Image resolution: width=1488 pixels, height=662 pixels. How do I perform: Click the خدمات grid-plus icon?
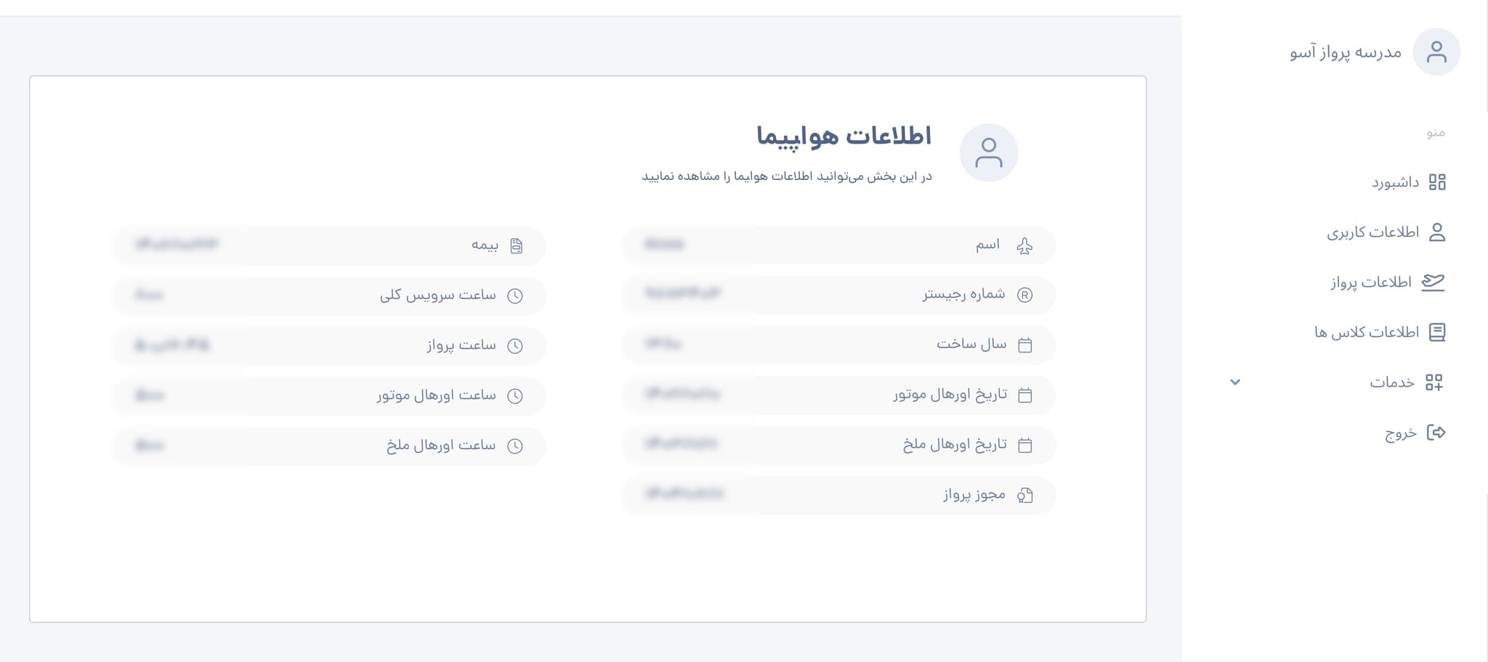[x=1434, y=383]
